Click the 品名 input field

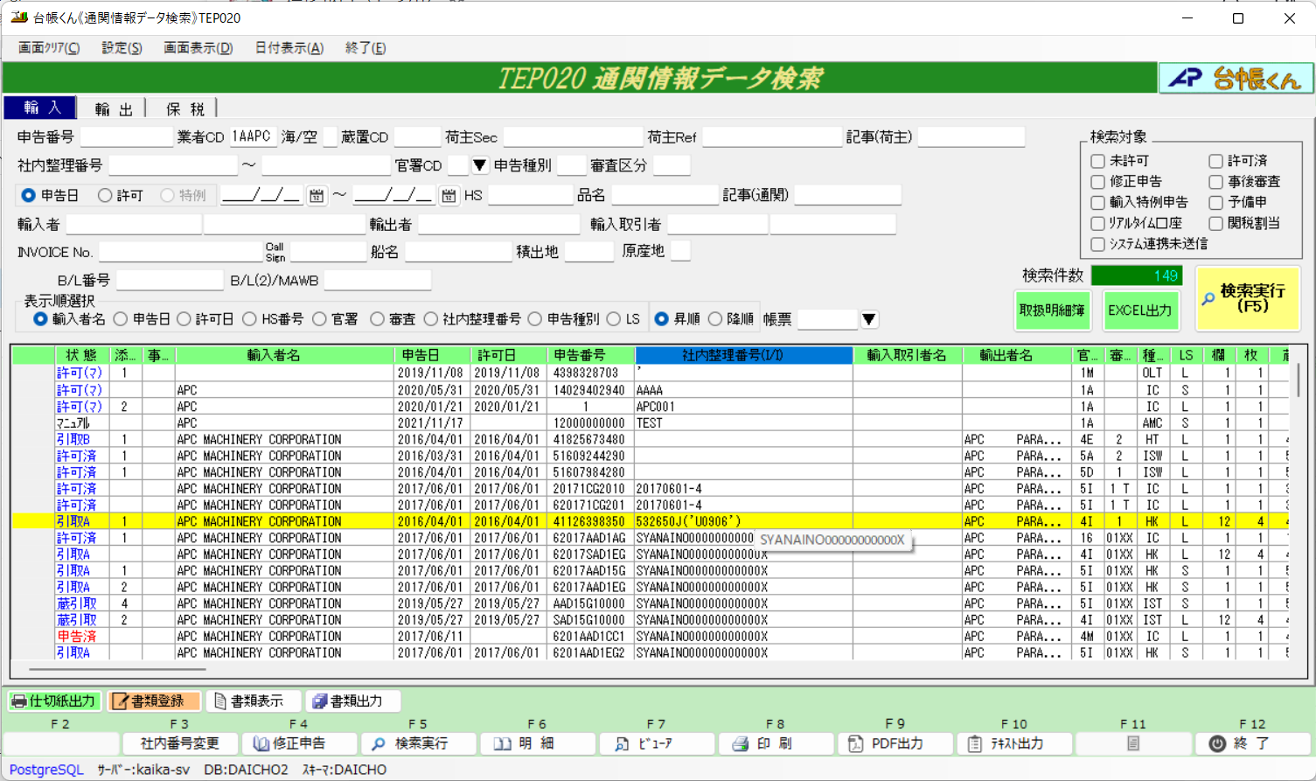[665, 195]
